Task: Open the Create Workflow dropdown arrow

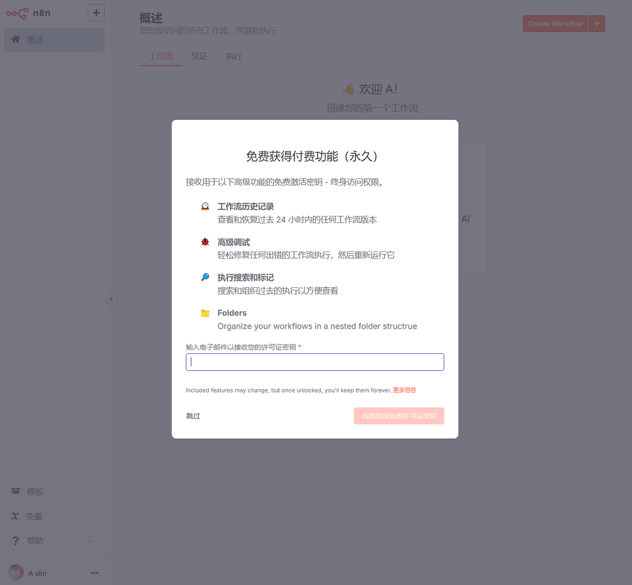Action: click(596, 23)
